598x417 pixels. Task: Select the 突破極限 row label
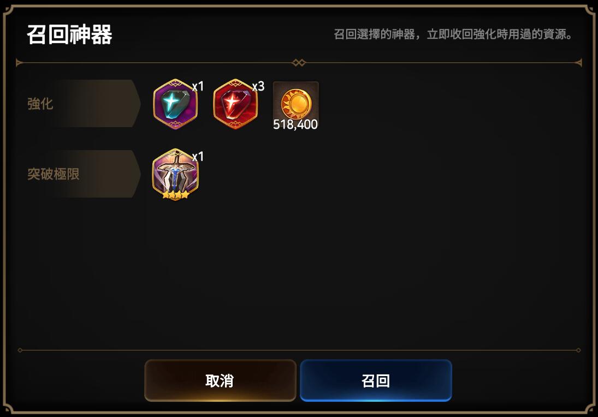coord(54,174)
